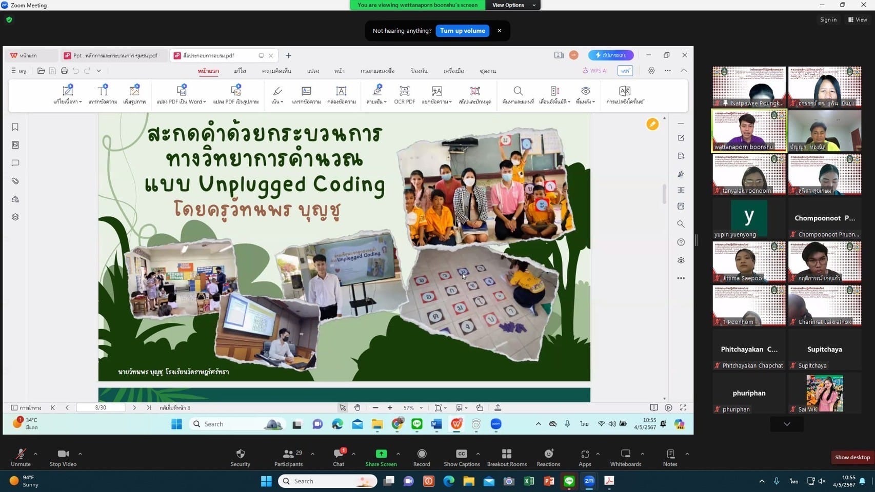This screenshot has width=875, height=492.
Task: Expand audio options arrow beside Unmute
Action: tap(35, 454)
